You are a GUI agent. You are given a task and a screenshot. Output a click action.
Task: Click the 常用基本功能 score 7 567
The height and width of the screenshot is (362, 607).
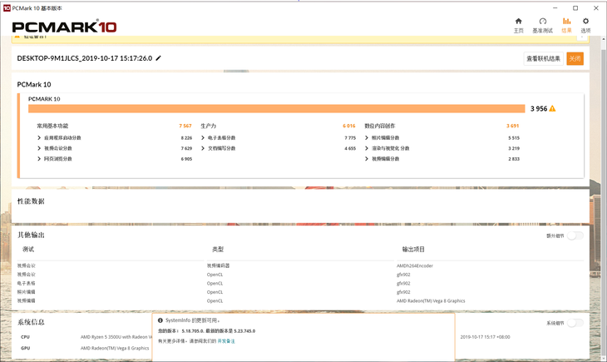pyautogui.click(x=185, y=126)
